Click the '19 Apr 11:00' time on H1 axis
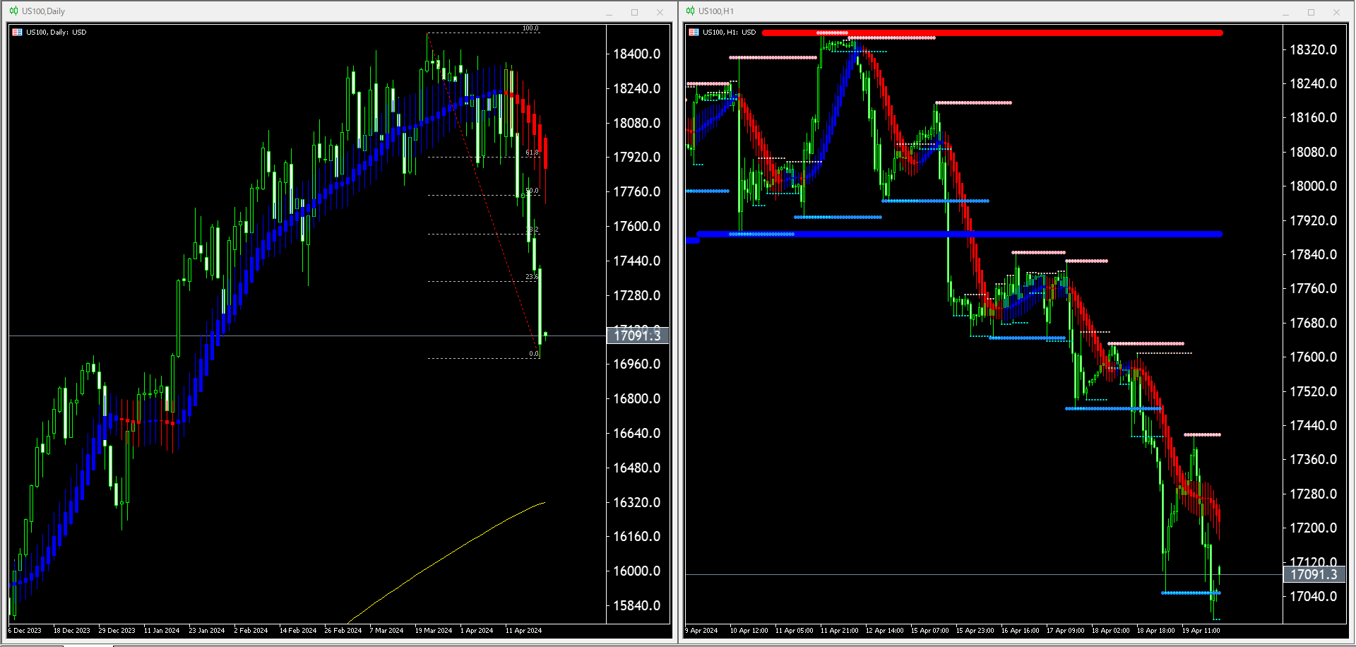 (1201, 630)
